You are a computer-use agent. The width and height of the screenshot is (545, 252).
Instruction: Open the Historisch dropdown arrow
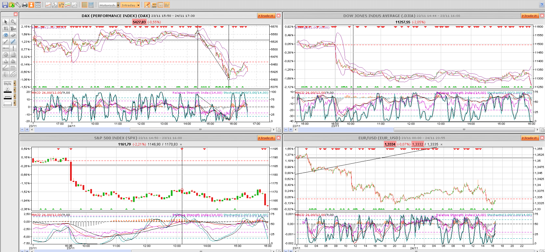(x=118, y=5)
